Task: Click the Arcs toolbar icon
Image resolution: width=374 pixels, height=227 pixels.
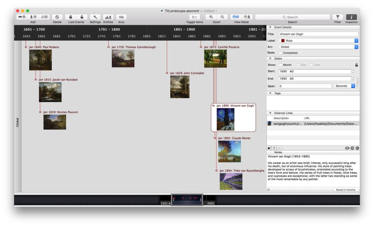Action: pyautogui.click(x=121, y=17)
